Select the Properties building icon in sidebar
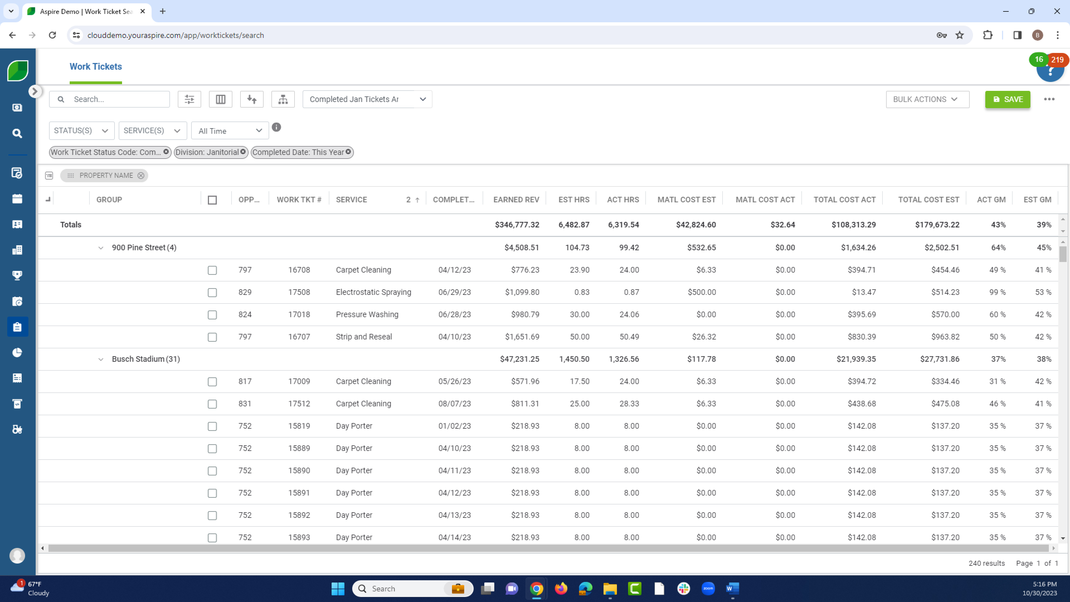This screenshot has width=1070, height=602. tap(17, 250)
